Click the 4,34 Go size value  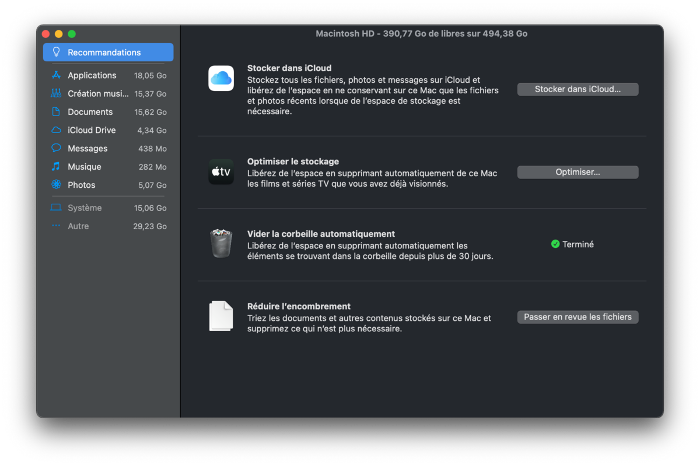pos(152,130)
